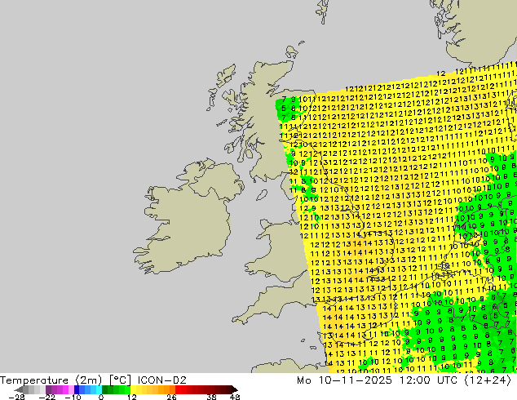Image resolution: width=517 pixels, height=400 pixels.
Task: Click the legend label -22
Action: click(x=46, y=397)
